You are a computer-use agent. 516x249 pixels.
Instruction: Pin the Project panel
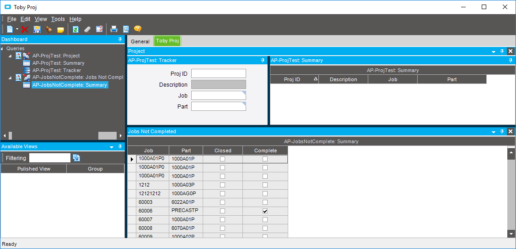pyautogui.click(x=502, y=51)
